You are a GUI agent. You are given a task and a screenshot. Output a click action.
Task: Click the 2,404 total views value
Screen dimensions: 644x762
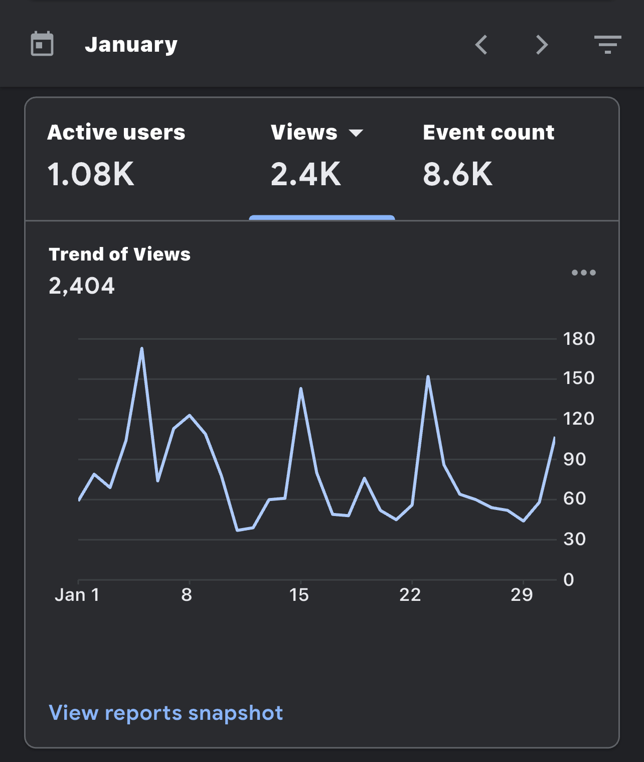click(x=82, y=286)
